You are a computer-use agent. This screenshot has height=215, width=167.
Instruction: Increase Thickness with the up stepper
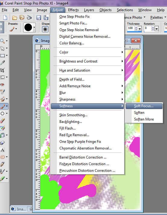[136, 27]
